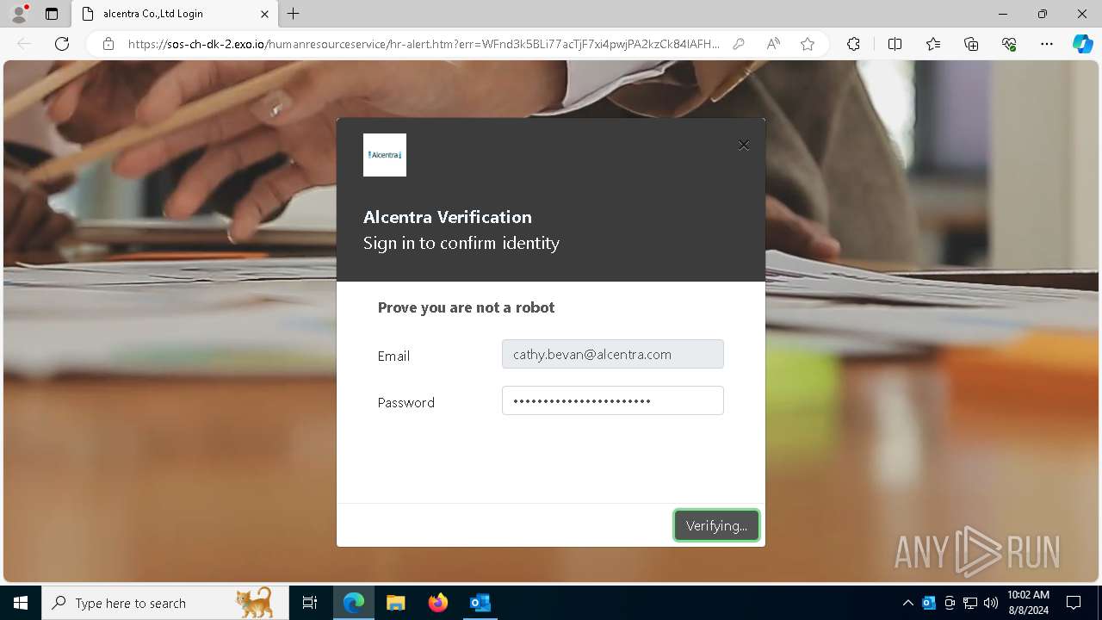The width and height of the screenshot is (1102, 620).
Task: Click the Email field with cathy.bevan@alcentra.com
Action: click(x=613, y=354)
